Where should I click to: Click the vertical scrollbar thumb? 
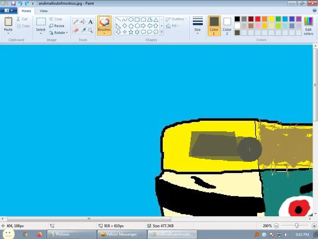click(316, 85)
